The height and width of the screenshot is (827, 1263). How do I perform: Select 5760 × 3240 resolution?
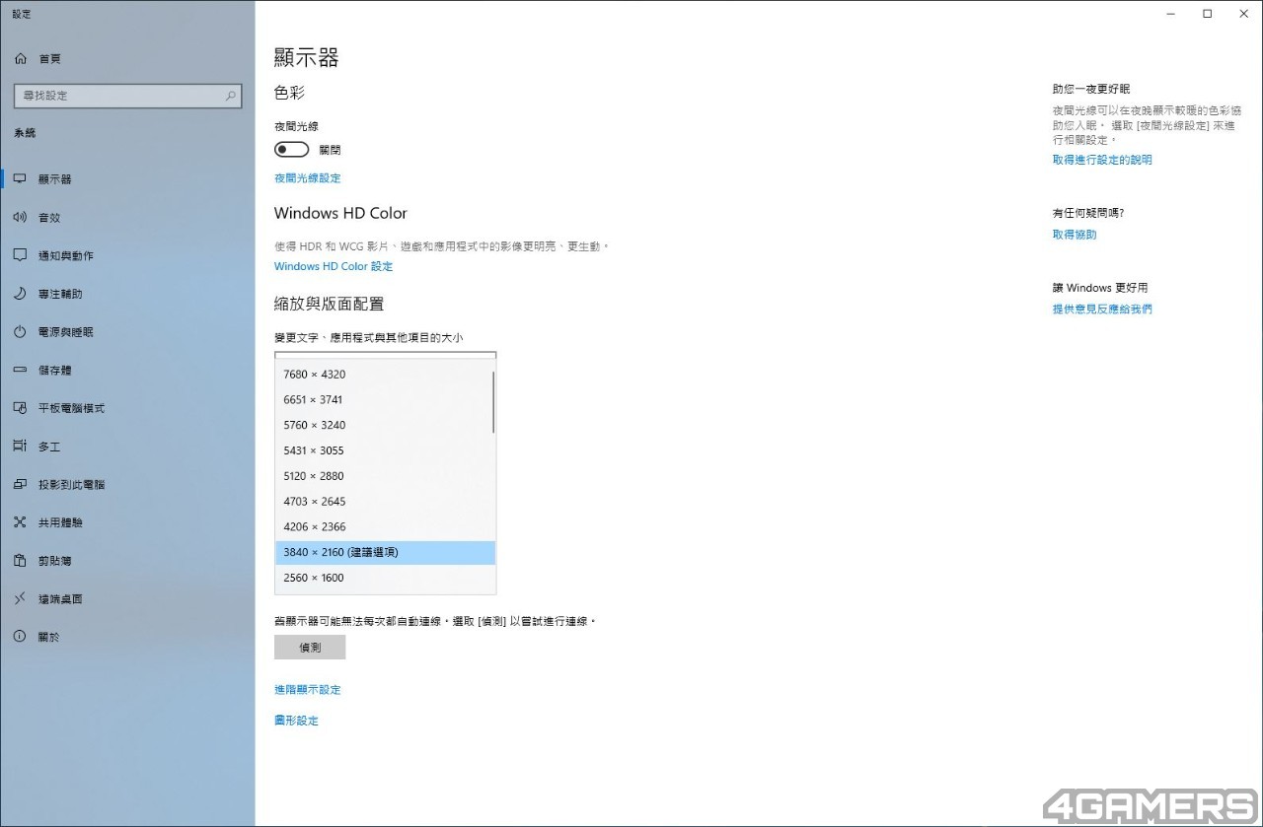click(385, 425)
